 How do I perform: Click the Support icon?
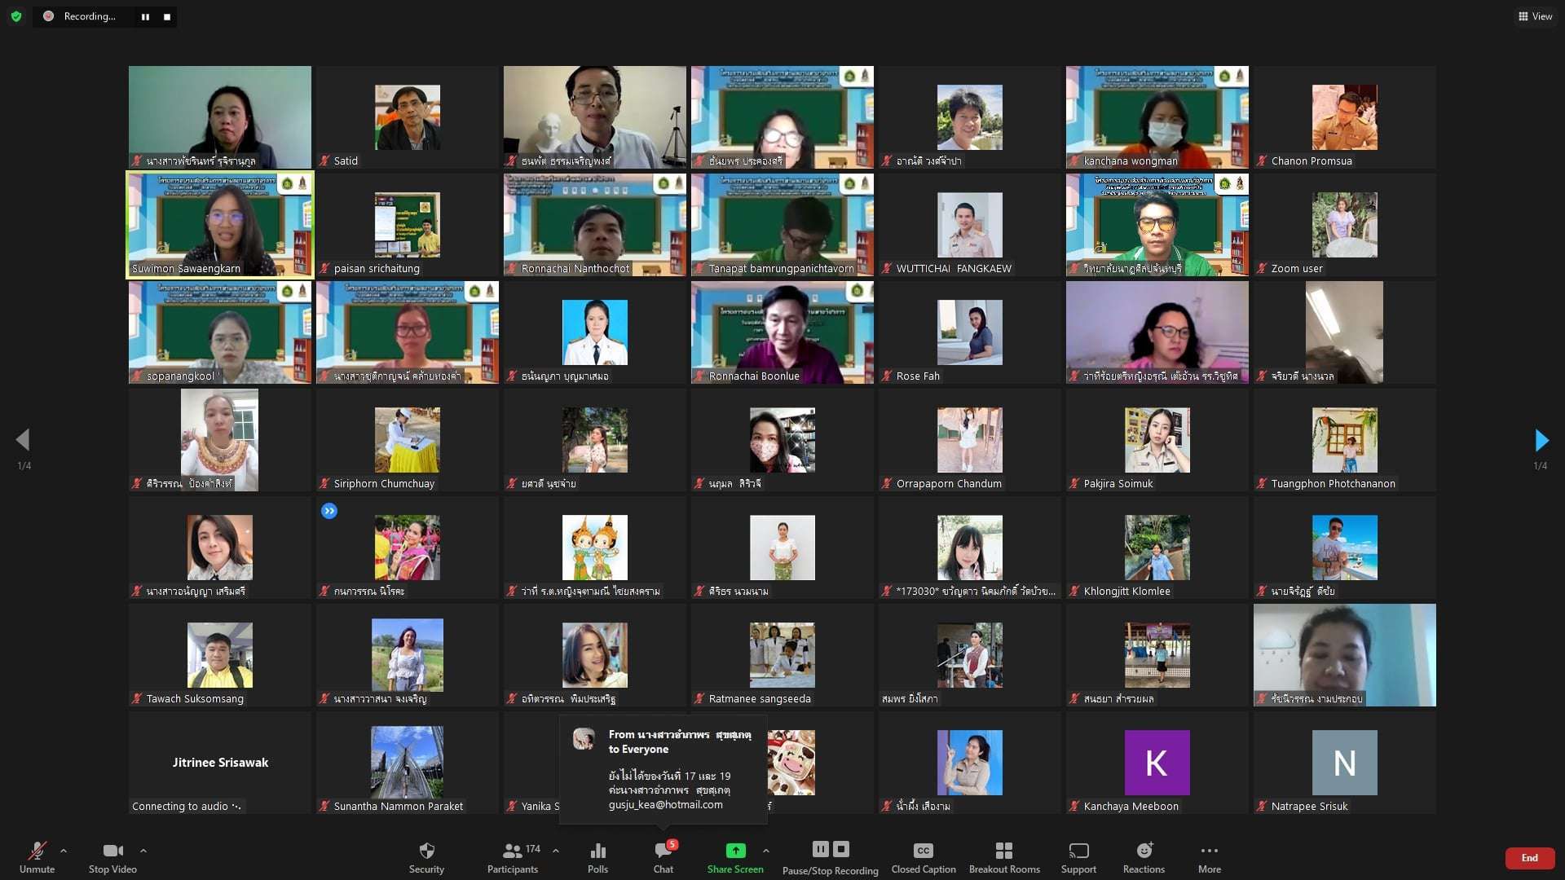click(x=1078, y=857)
